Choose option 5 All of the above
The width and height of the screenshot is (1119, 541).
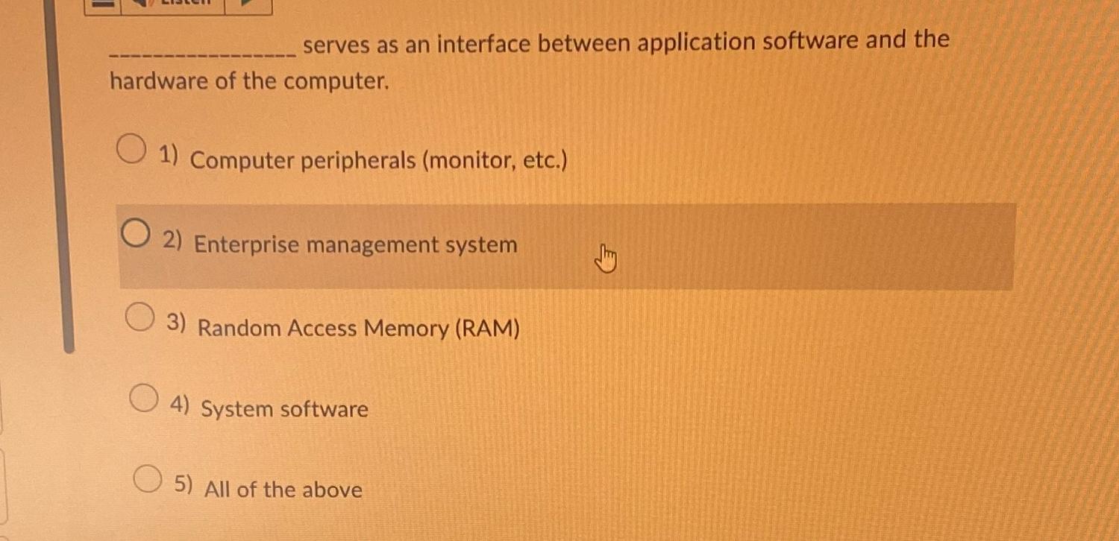coord(147,480)
